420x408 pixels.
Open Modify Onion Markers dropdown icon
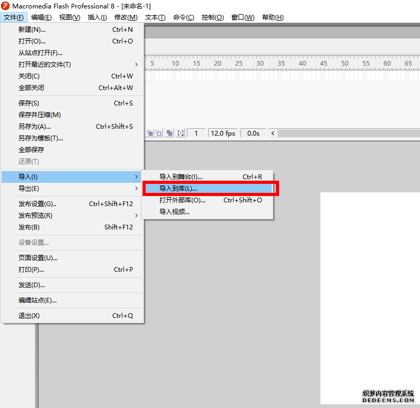coord(181,133)
